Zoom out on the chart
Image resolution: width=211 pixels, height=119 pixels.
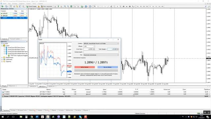[68, 6]
